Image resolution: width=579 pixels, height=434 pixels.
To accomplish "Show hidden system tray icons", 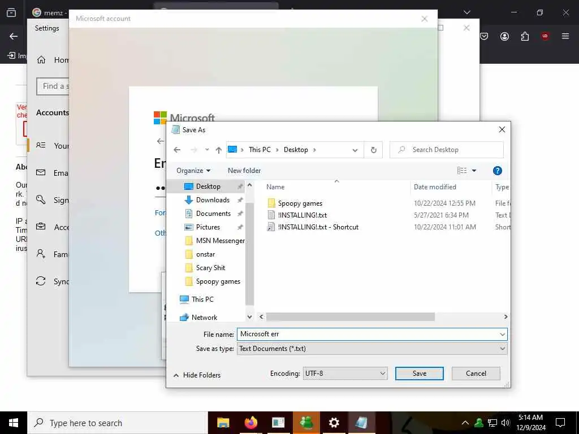I will click(465, 423).
